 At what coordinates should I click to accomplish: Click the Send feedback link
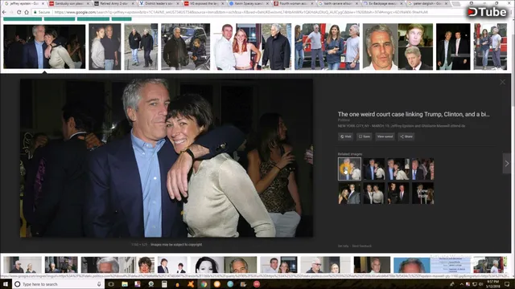361,246
